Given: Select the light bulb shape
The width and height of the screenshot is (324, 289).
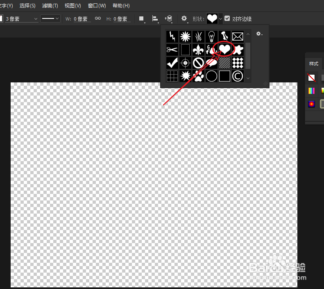Looking at the screenshot, I should click(x=211, y=36).
